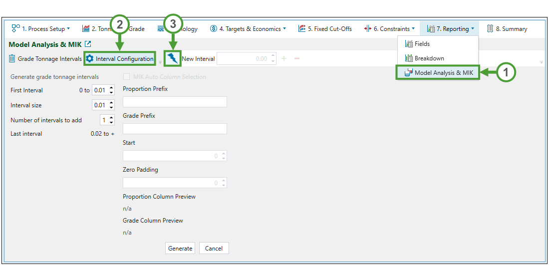Enable MIK Auto Column Selection checkbox
Viewport: 549px width, 265px height.
pyautogui.click(x=127, y=77)
